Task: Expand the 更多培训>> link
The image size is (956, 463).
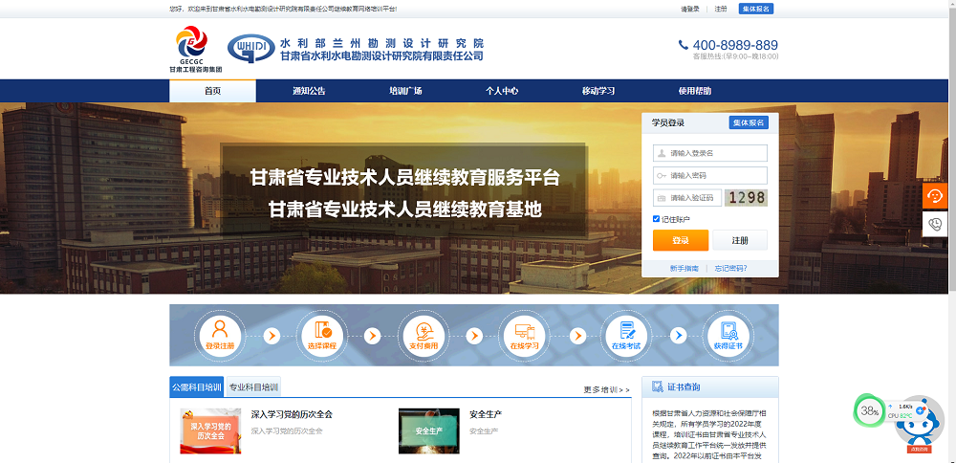Action: 607,389
